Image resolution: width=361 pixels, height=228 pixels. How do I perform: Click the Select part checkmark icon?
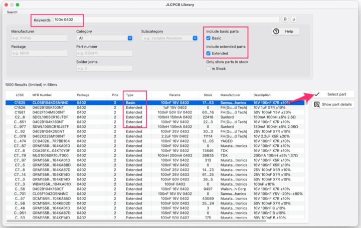tap(317, 94)
